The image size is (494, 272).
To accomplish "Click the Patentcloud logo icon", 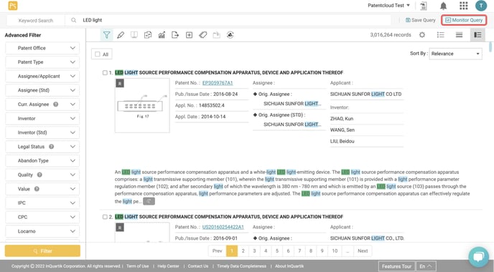I will [13, 6].
